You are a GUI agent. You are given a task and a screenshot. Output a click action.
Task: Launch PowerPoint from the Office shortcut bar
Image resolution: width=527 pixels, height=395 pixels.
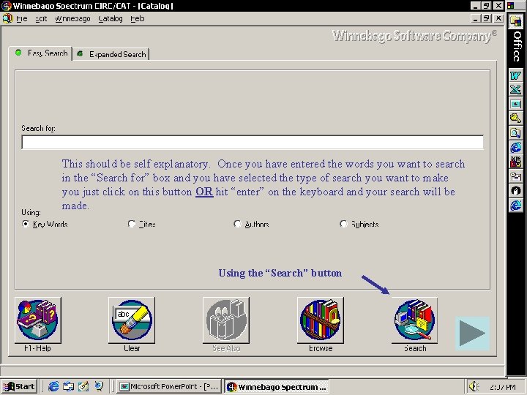click(x=515, y=104)
